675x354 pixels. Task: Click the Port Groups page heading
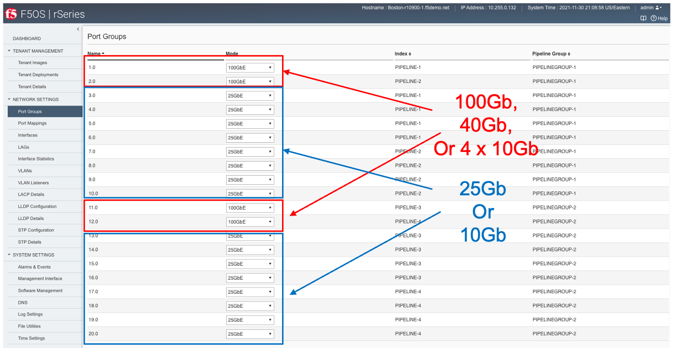pos(107,37)
